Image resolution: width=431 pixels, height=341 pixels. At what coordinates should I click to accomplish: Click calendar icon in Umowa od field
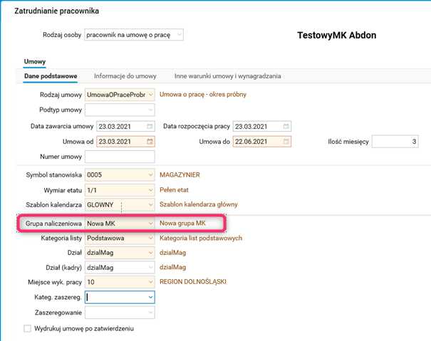(x=150, y=141)
